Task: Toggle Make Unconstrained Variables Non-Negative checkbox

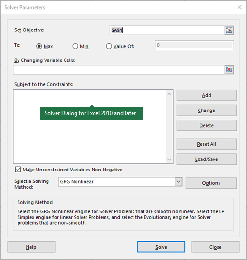Action: coord(18,170)
